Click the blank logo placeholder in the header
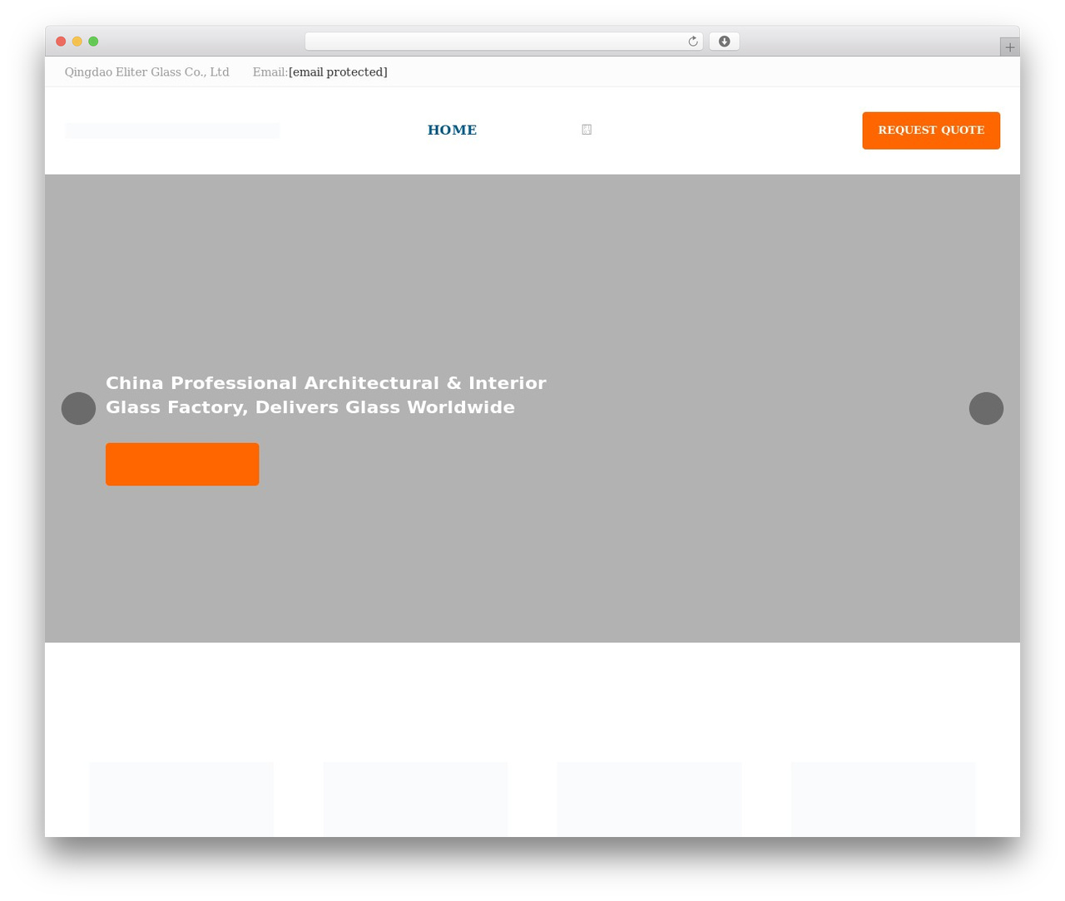The width and height of the screenshot is (1065, 901). point(172,130)
